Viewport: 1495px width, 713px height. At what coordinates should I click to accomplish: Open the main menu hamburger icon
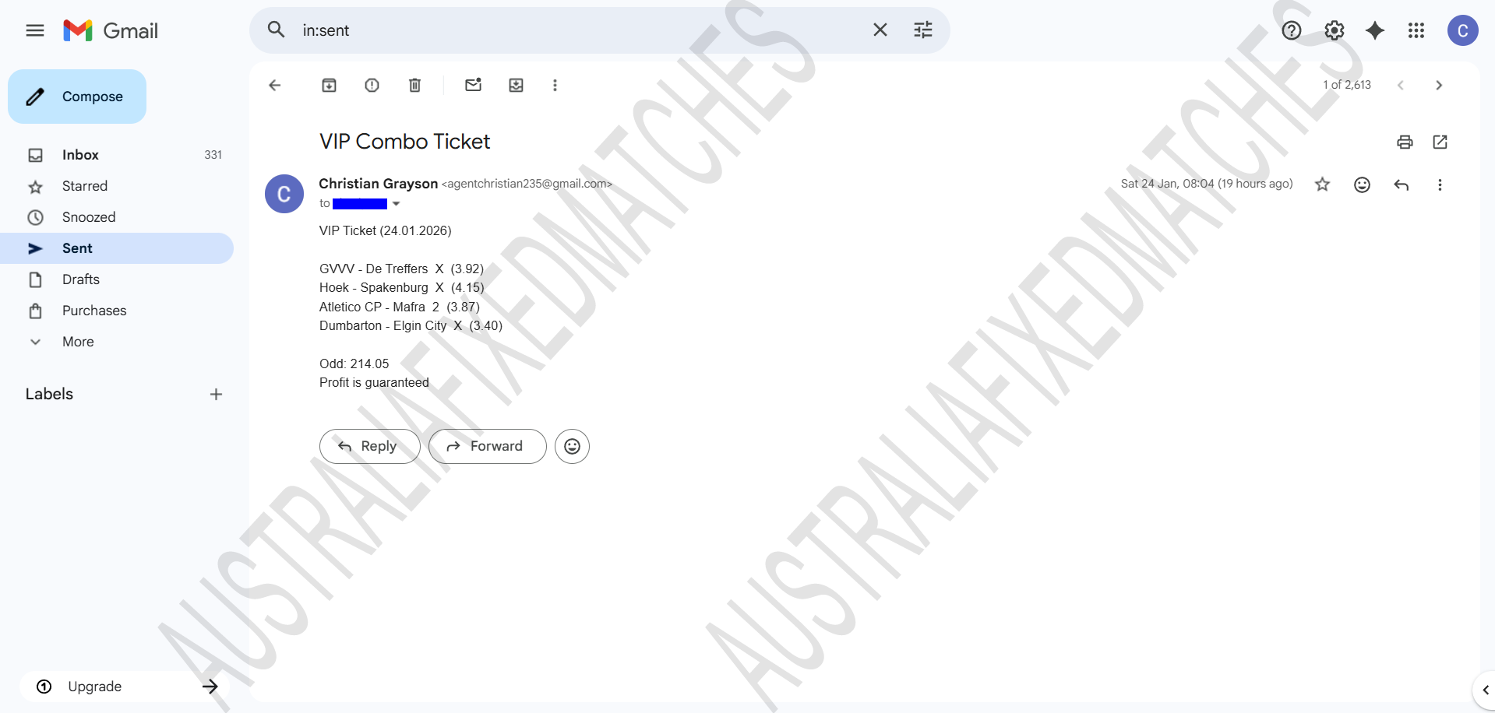[x=35, y=30]
